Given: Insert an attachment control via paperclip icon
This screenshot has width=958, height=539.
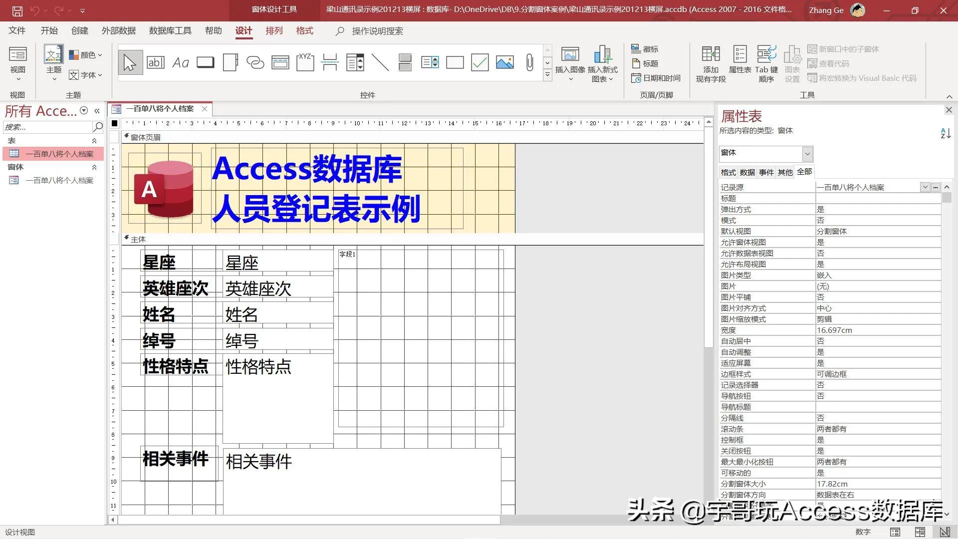Looking at the screenshot, I should tap(529, 62).
